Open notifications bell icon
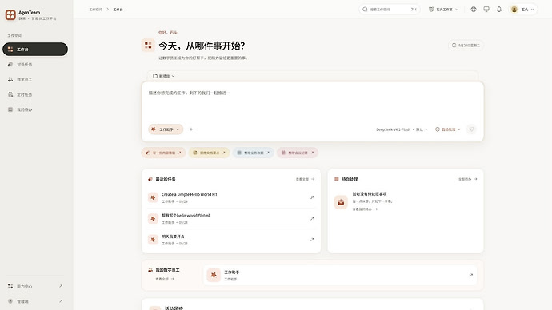 (499, 10)
